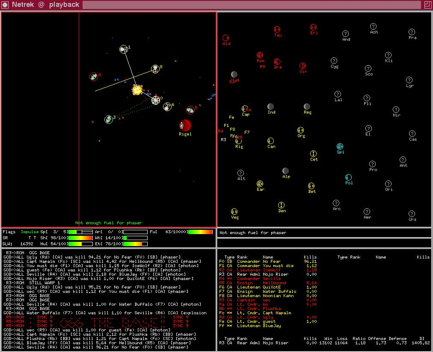Select planet Org on galactic map
This screenshot has height=352, width=433.
pyautogui.click(x=300, y=130)
